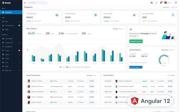Open Peter user profile dropdown
This screenshot has height=112, width=179.
168,3
